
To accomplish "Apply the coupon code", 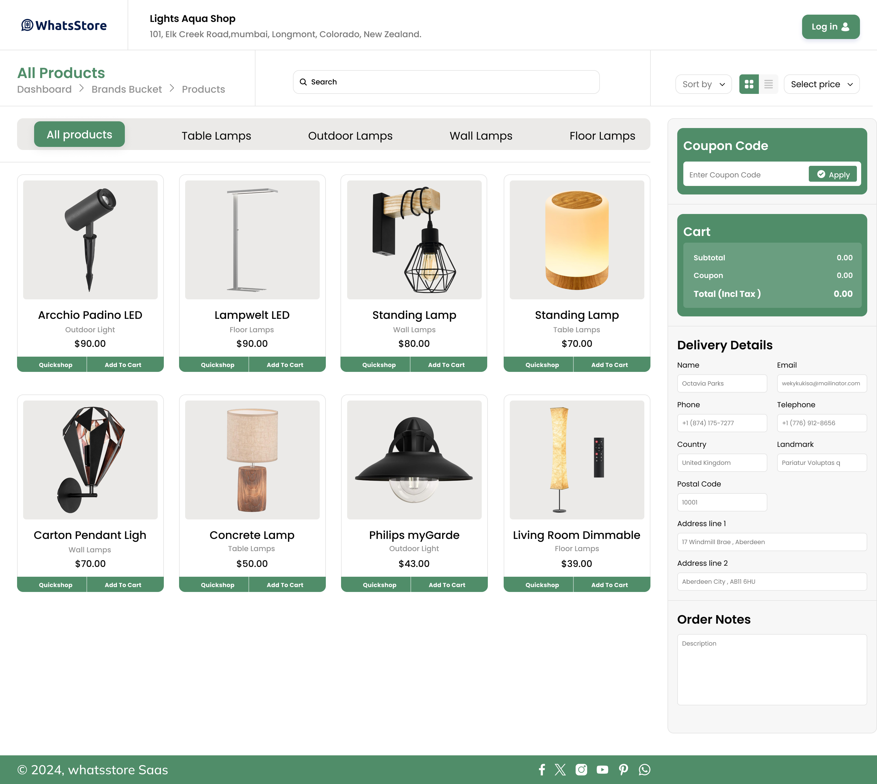I will [832, 174].
